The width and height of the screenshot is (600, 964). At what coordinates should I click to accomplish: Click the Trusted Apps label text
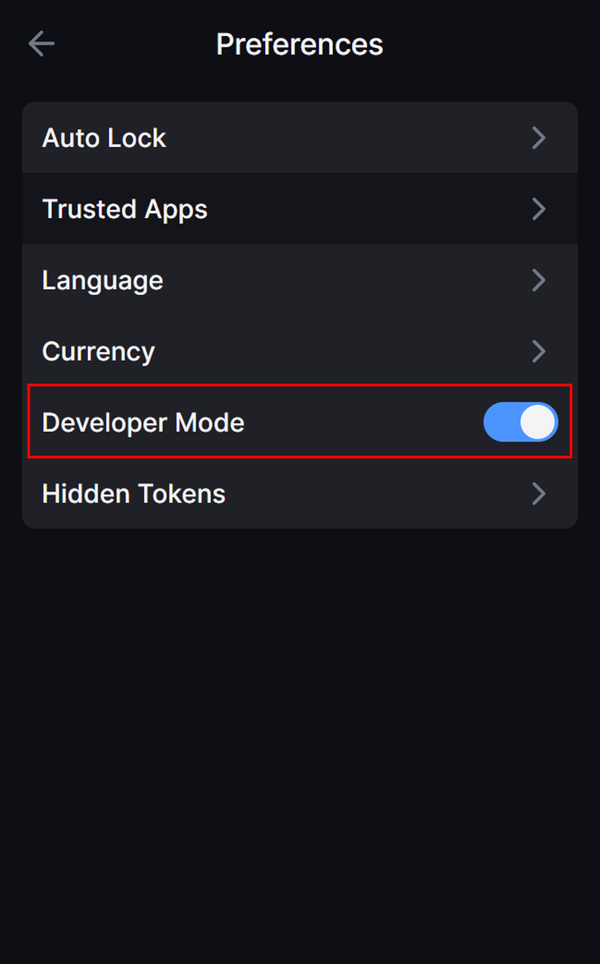pos(125,210)
